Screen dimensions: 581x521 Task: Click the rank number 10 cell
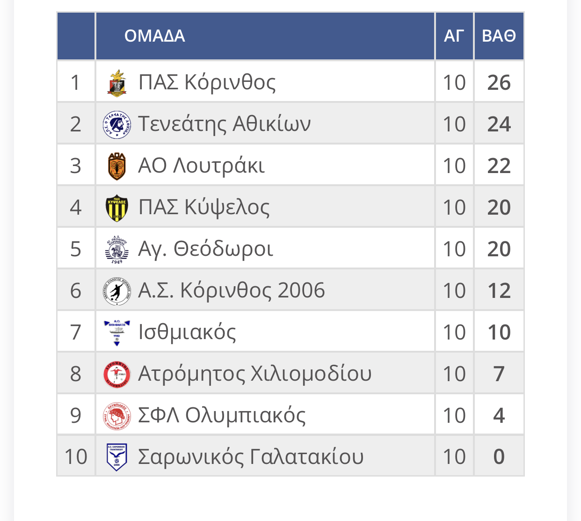(76, 457)
